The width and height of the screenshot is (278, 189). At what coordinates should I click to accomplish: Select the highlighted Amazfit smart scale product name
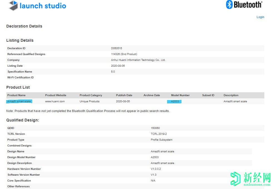pos(19,101)
